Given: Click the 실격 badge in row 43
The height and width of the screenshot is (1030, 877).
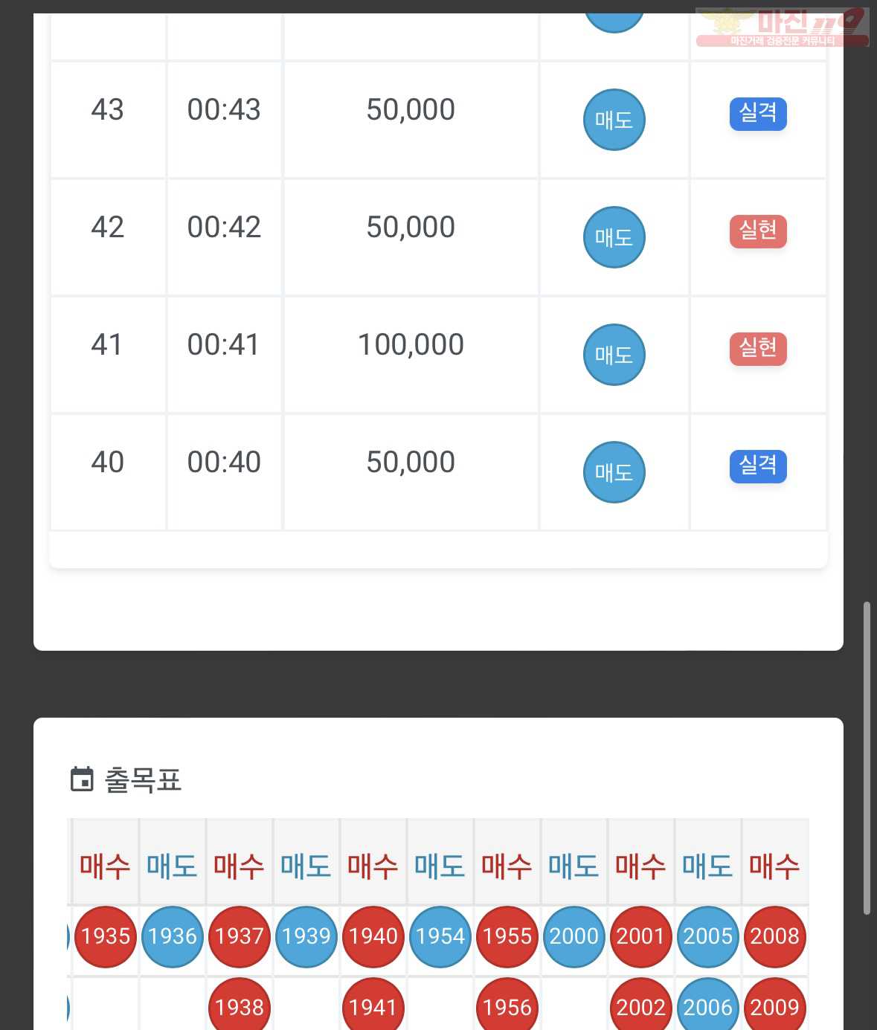Looking at the screenshot, I should (x=758, y=114).
